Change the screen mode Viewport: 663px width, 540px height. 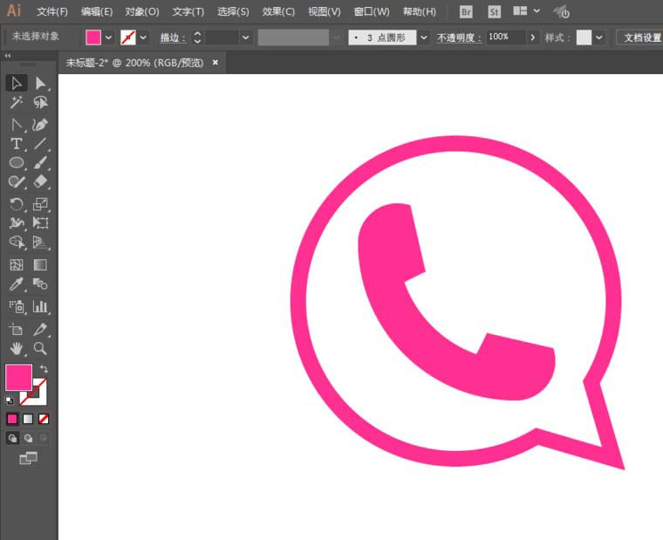28,457
